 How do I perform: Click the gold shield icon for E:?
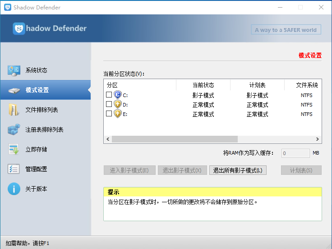[x=118, y=114]
